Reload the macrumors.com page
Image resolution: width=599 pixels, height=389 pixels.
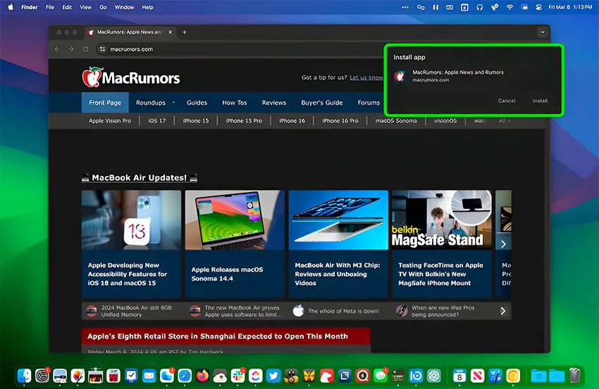pos(85,49)
